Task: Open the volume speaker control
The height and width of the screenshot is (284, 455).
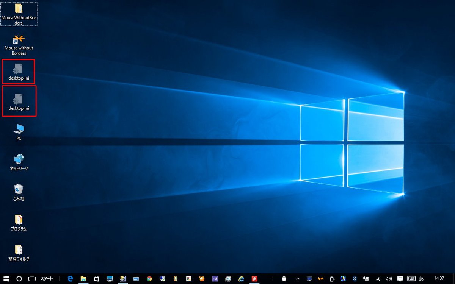Action: [x=389, y=278]
